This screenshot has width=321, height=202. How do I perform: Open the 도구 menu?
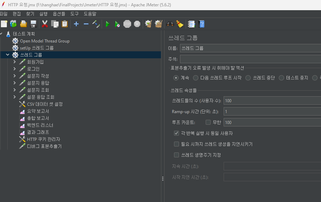pyautogui.click(x=75, y=14)
